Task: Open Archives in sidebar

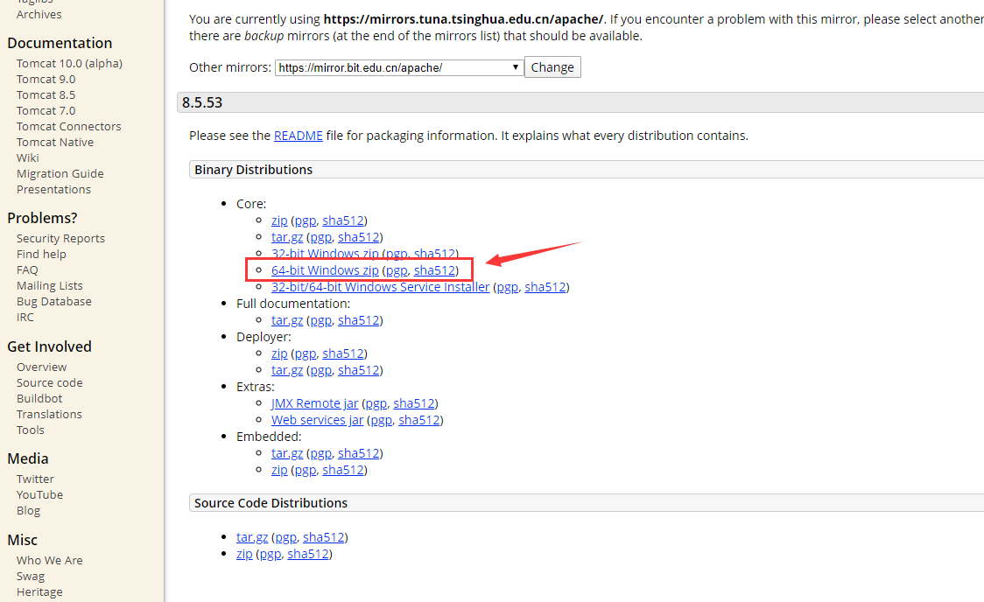Action: [39, 14]
